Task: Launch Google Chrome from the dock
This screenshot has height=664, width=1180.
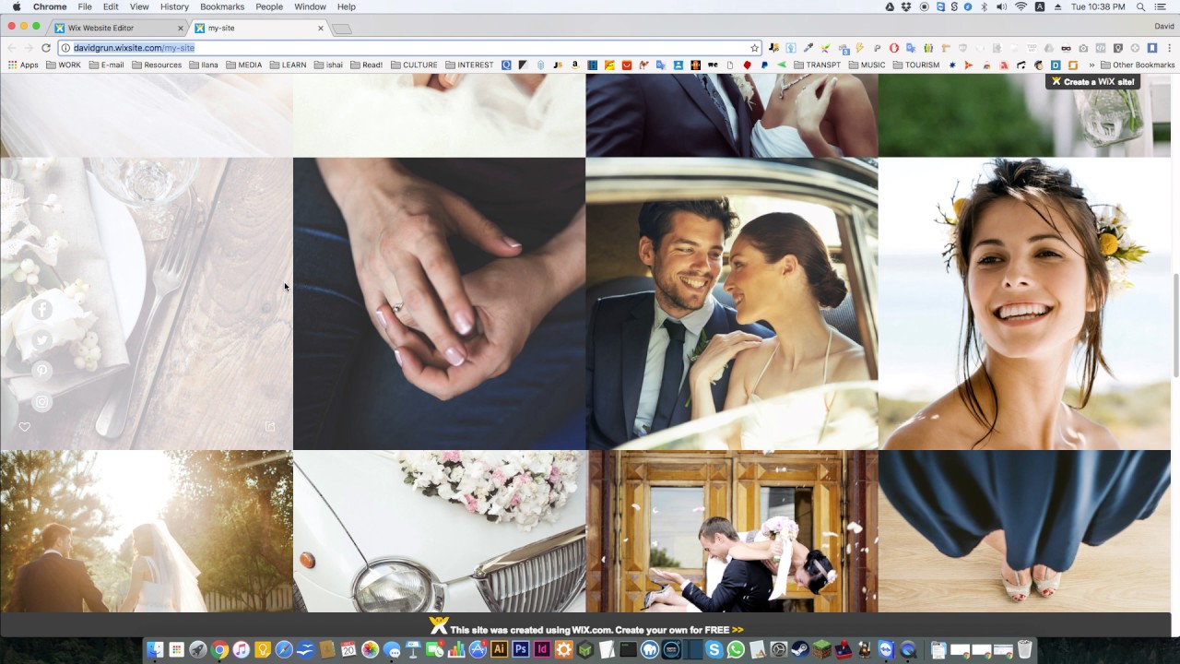Action: pos(219,650)
